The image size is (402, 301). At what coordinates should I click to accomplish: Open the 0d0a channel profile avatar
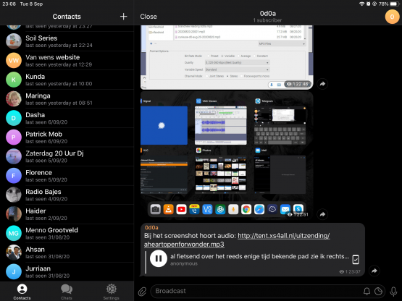392,17
